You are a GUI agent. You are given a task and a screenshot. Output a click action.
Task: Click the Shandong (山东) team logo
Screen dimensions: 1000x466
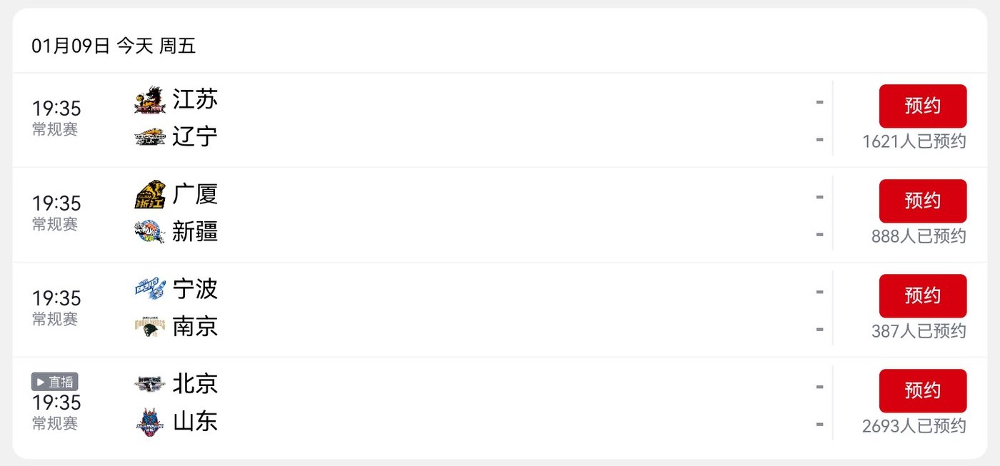[150, 422]
